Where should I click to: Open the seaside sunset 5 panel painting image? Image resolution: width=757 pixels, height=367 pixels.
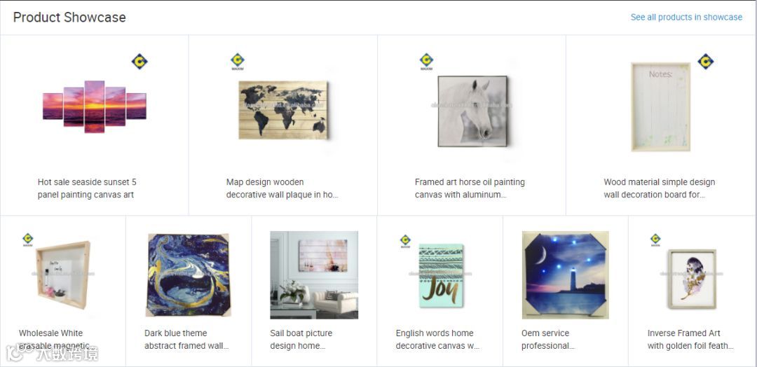pyautogui.click(x=95, y=106)
